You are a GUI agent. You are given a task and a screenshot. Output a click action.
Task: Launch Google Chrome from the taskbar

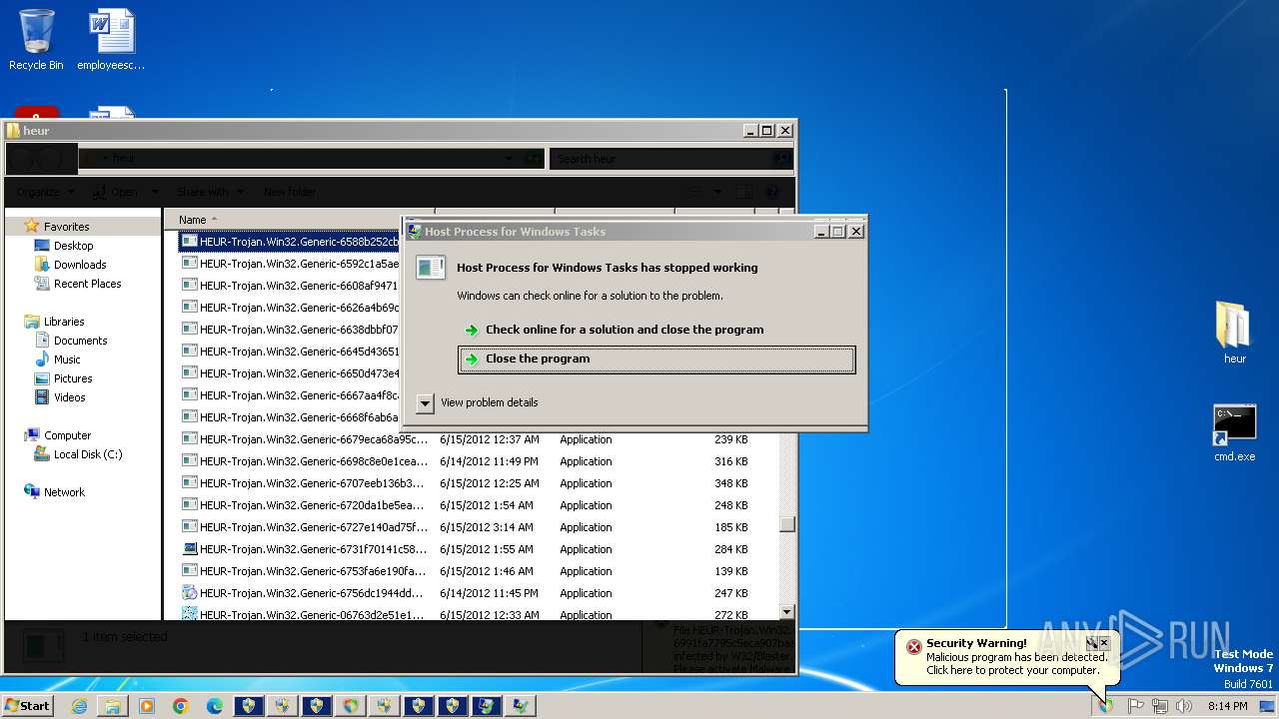(181, 706)
